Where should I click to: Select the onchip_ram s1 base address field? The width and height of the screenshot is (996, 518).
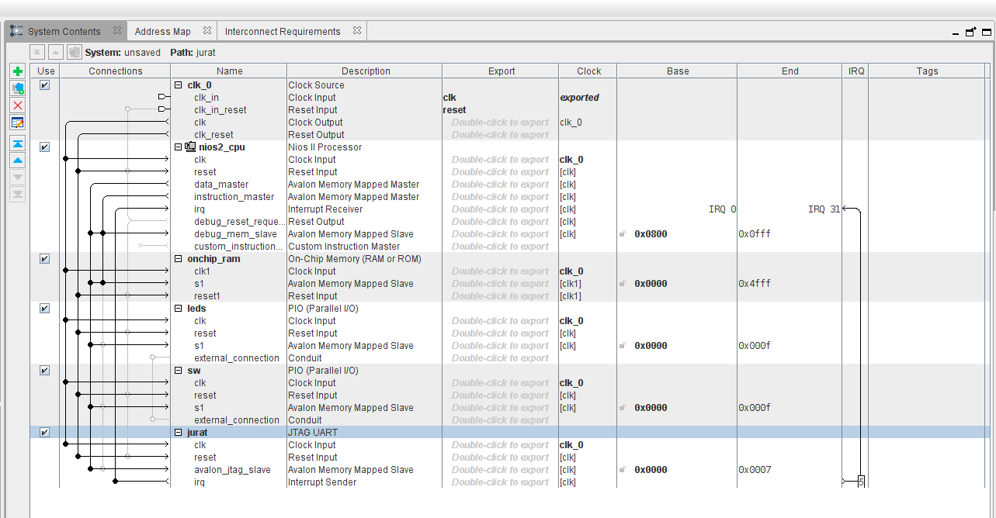651,284
